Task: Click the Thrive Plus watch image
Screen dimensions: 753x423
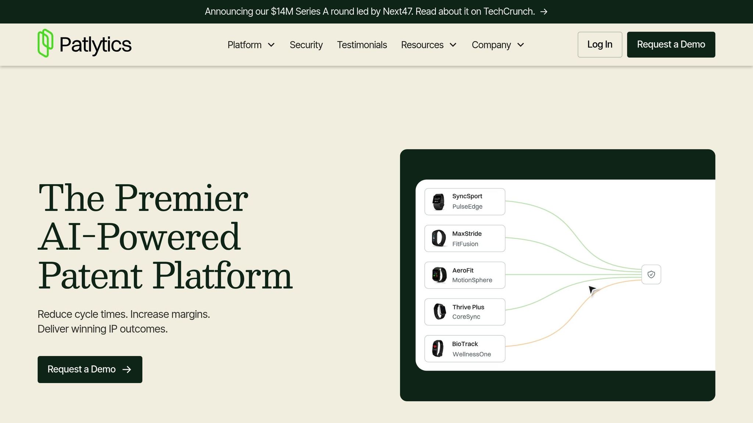Action: pyautogui.click(x=439, y=312)
